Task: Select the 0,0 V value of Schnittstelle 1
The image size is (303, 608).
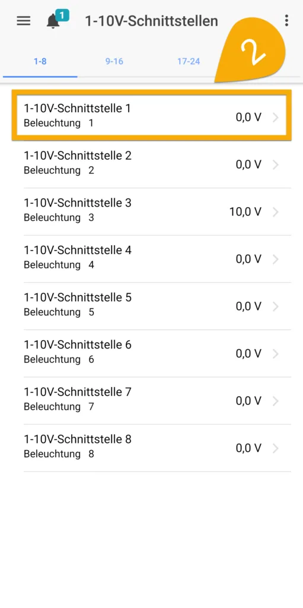Action: [x=248, y=118]
